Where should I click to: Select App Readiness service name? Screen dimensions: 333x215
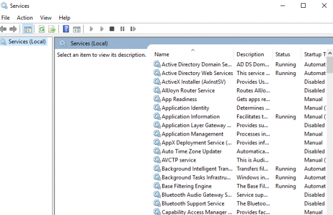[x=179, y=99]
